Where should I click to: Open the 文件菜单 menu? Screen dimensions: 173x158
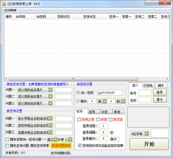coord(10,10)
